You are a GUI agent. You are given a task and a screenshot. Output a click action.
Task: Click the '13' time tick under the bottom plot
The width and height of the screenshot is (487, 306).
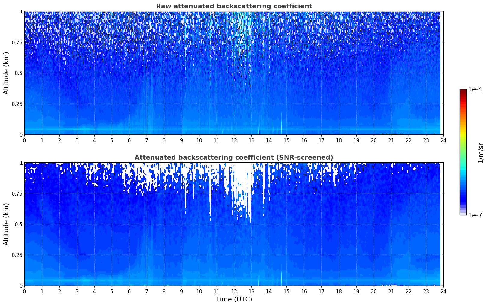251,291
